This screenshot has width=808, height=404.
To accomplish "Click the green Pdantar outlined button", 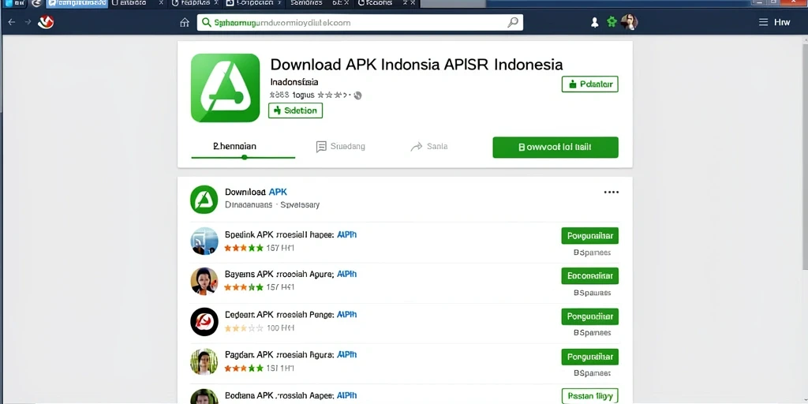I will (x=589, y=84).
